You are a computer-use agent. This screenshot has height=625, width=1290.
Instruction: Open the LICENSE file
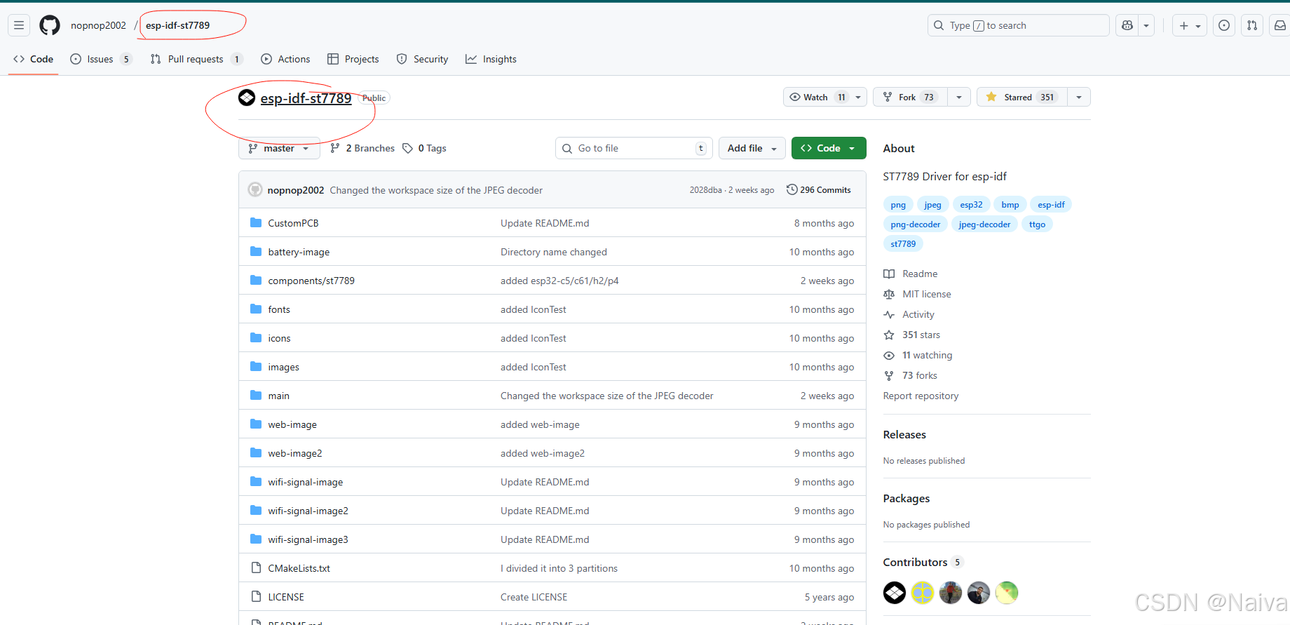point(286,597)
